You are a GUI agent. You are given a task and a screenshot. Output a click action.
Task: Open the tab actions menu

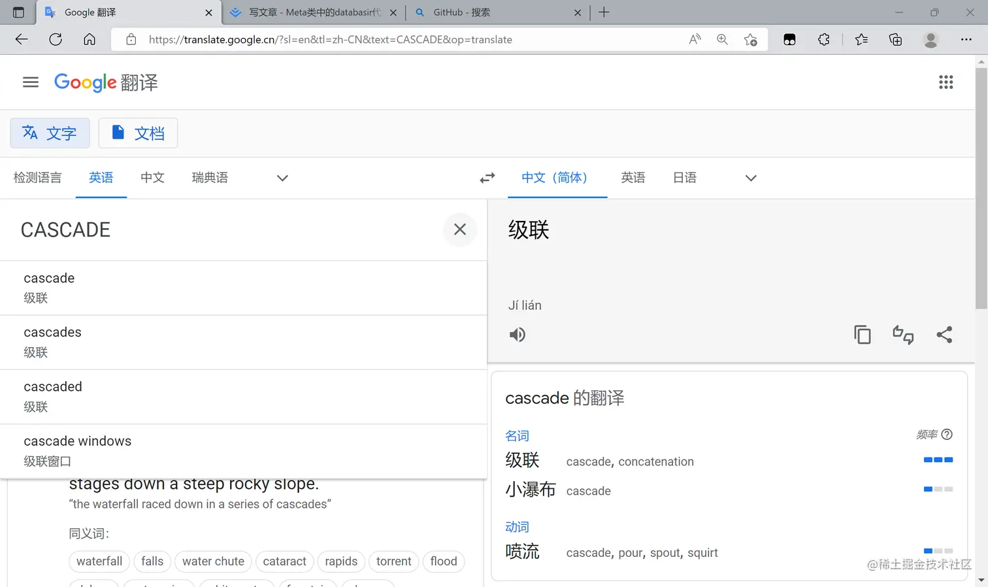click(x=18, y=12)
